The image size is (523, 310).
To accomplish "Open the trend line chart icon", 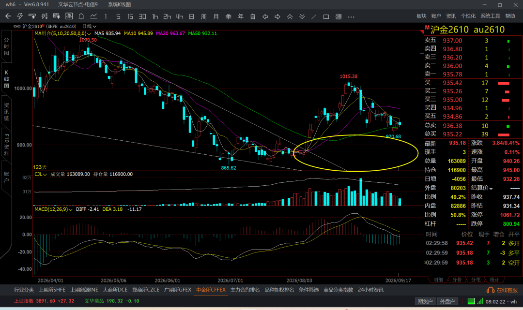I will pos(93,16).
